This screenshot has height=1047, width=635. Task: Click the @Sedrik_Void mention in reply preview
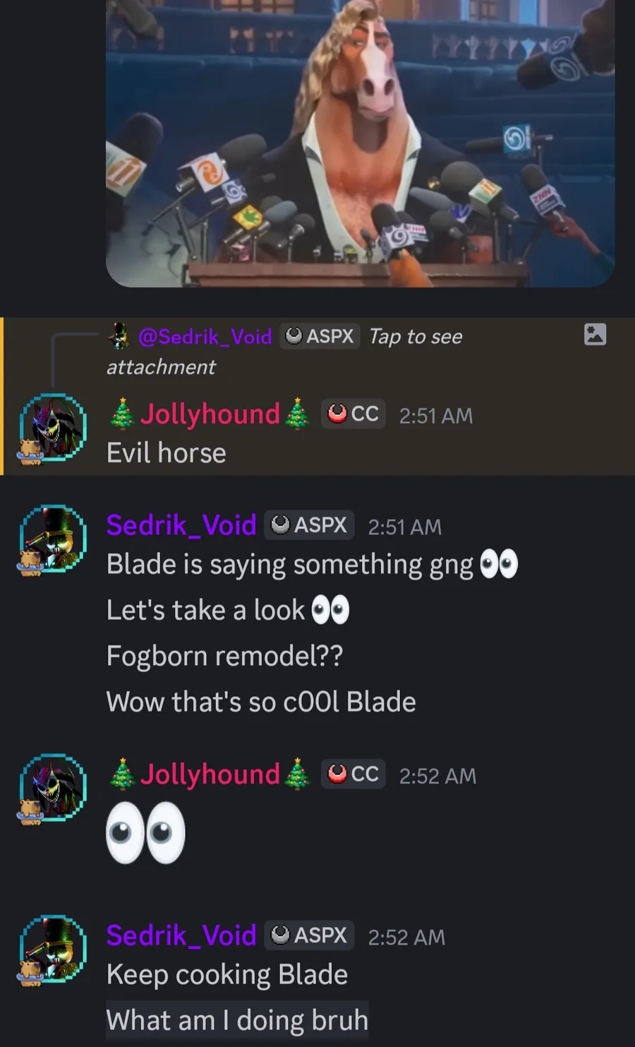(x=205, y=337)
